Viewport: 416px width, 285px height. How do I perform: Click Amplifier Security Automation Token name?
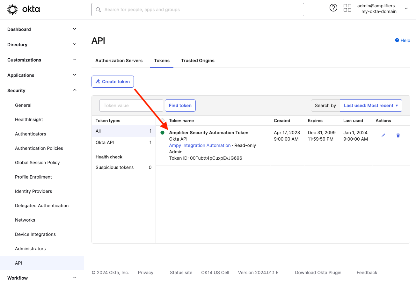click(209, 133)
